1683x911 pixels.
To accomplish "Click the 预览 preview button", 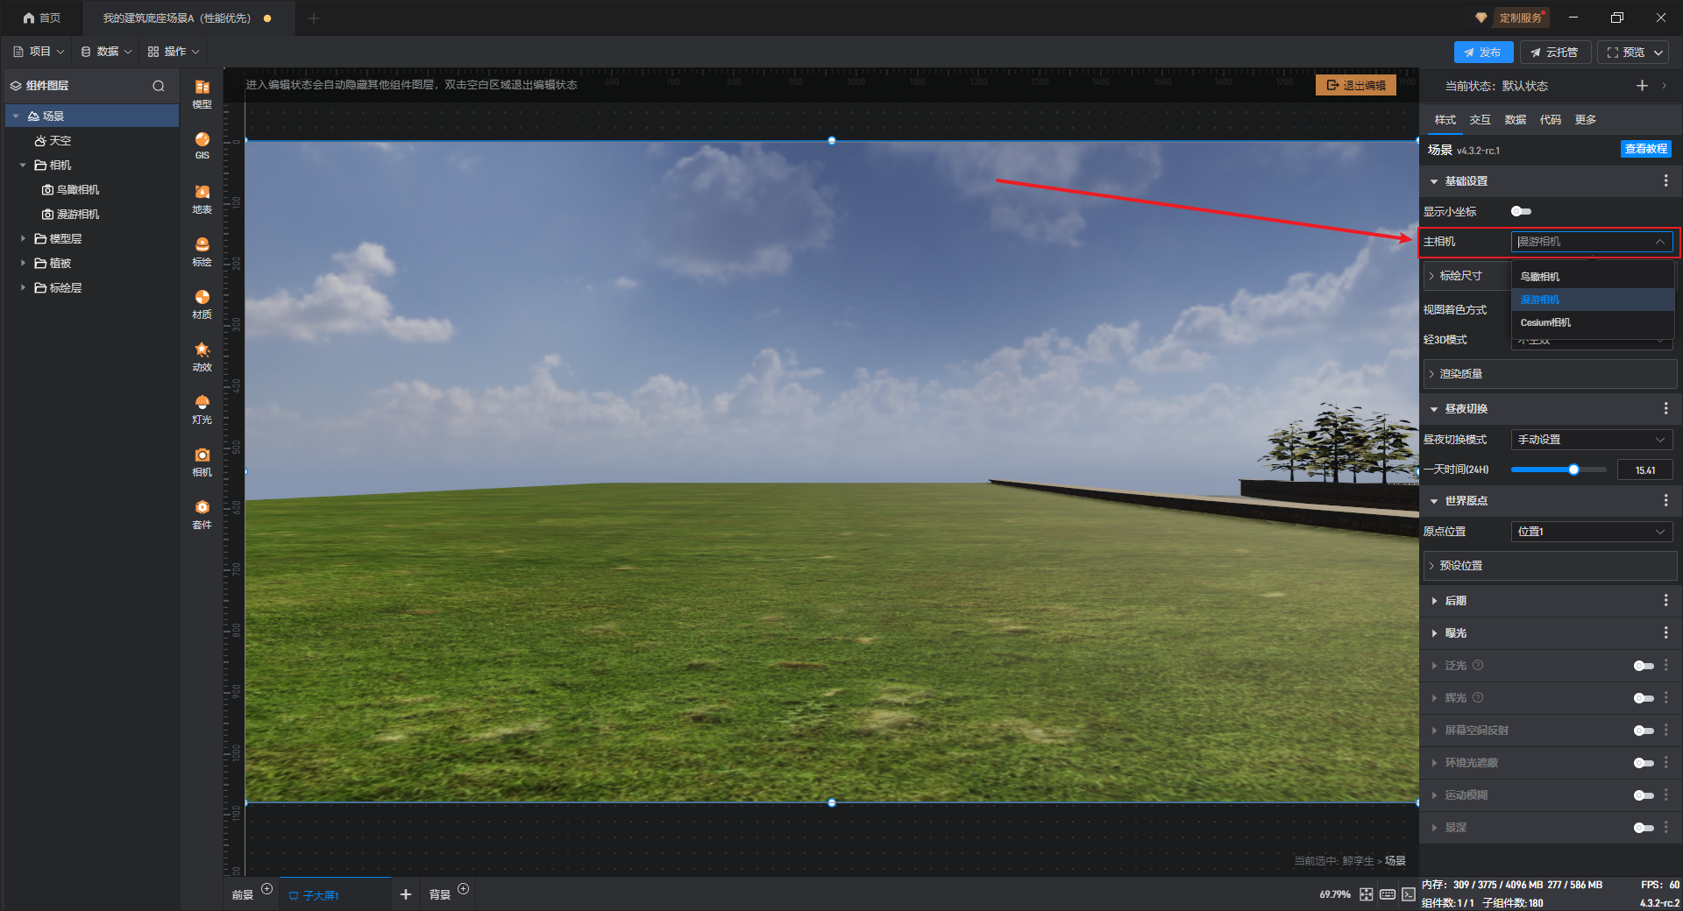I will [1627, 53].
